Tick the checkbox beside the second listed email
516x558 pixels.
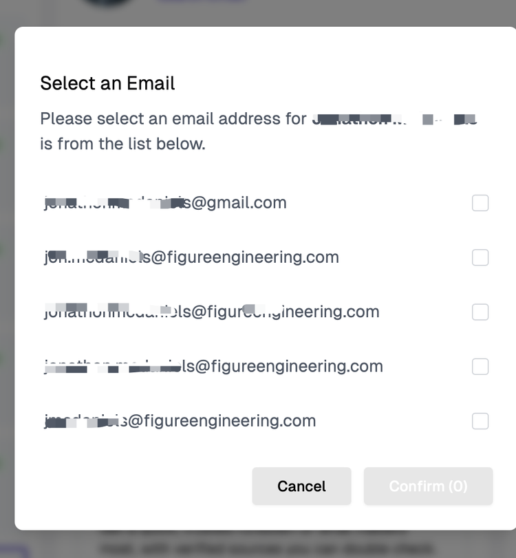(x=480, y=257)
